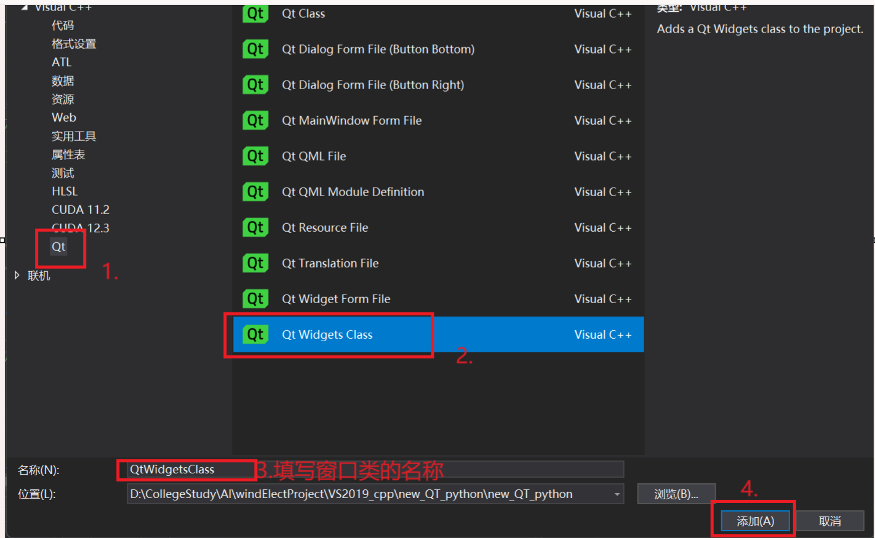
Task: Open the ATL category
Action: [62, 62]
